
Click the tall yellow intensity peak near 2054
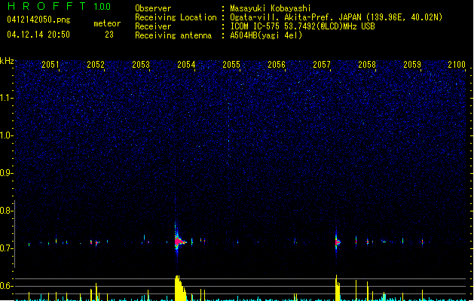180,287
